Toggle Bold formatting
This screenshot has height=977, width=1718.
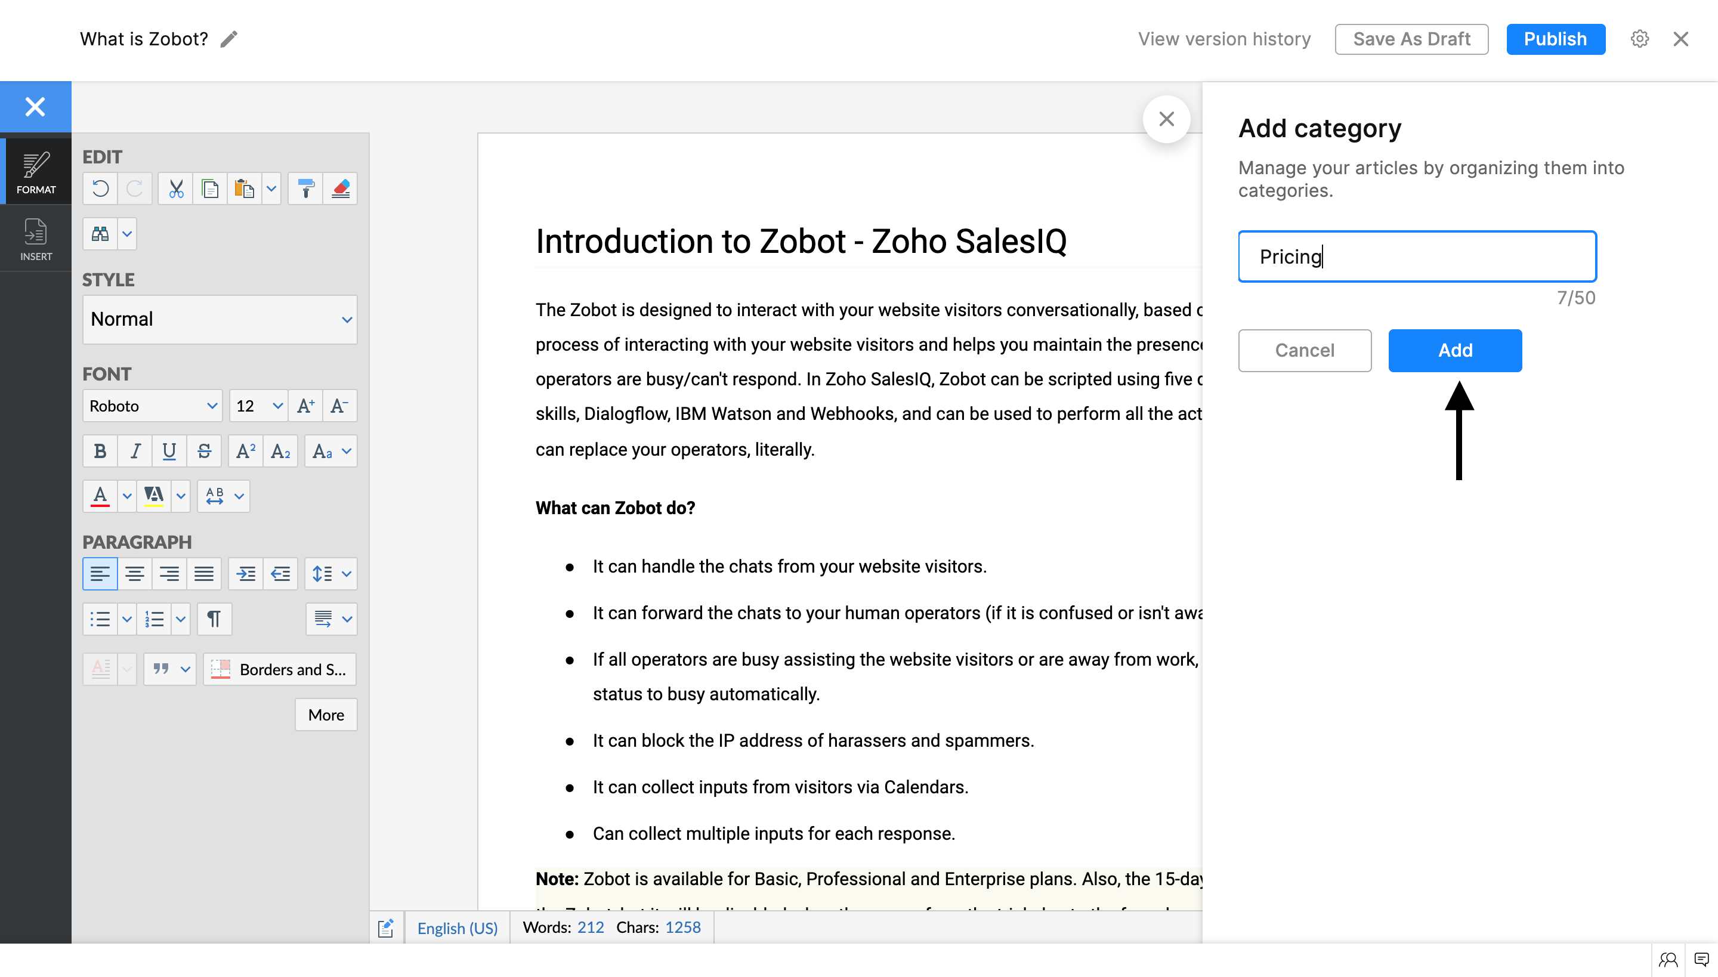click(x=100, y=451)
